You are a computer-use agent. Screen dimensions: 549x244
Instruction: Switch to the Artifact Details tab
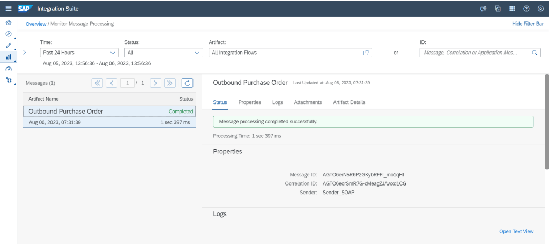pyautogui.click(x=349, y=102)
